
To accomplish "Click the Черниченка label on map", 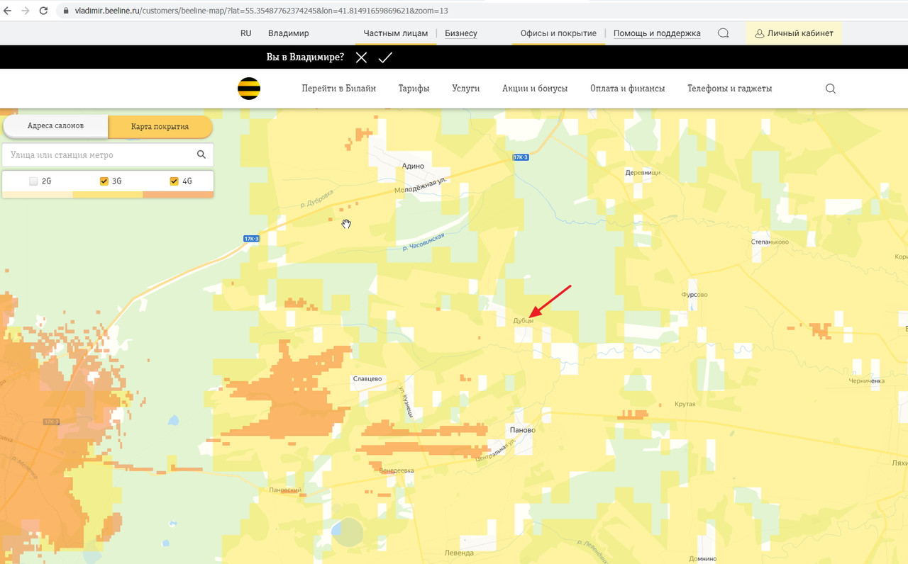I will [x=867, y=381].
